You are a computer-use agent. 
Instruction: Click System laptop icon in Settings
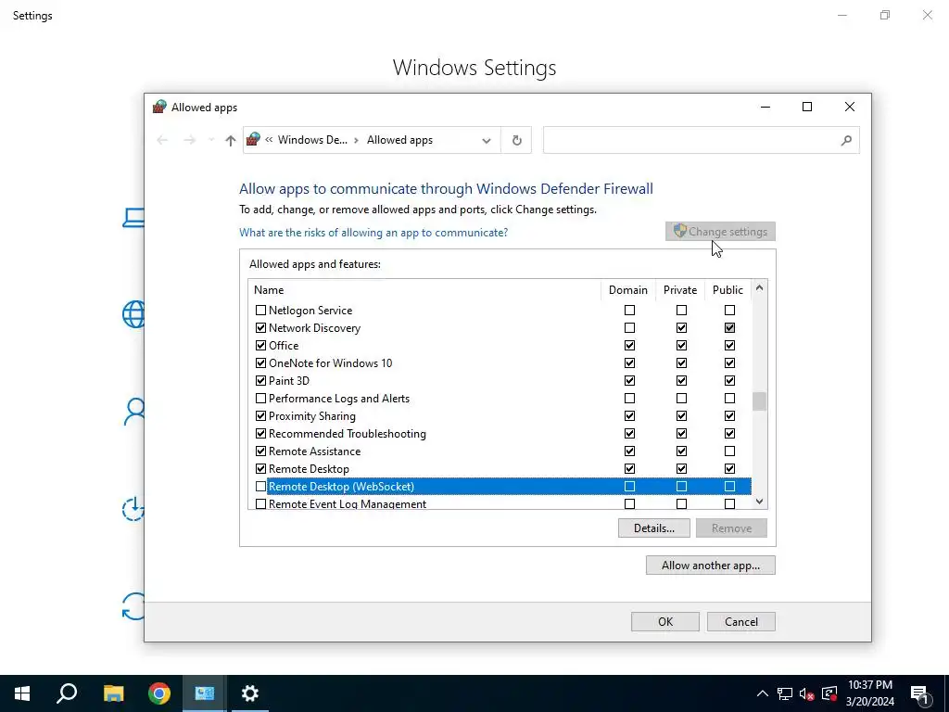pyautogui.click(x=133, y=217)
